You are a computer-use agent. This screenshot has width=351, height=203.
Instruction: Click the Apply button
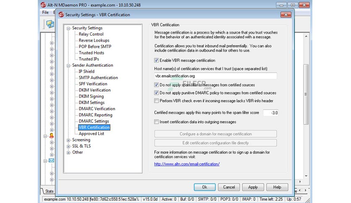pyautogui.click(x=253, y=187)
